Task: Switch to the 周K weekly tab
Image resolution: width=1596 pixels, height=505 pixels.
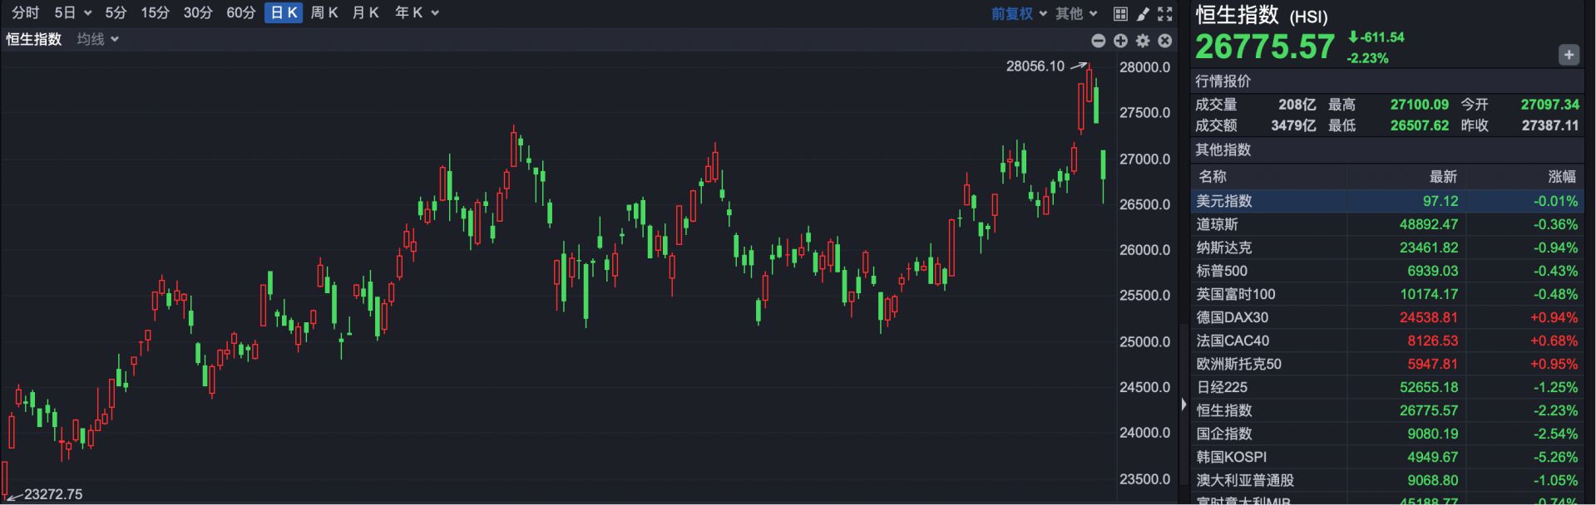Action: 324,13
